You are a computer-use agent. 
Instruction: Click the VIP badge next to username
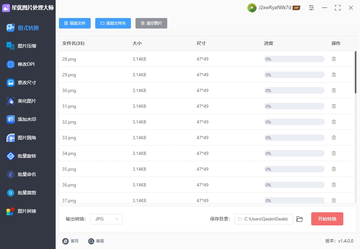coord(297,8)
